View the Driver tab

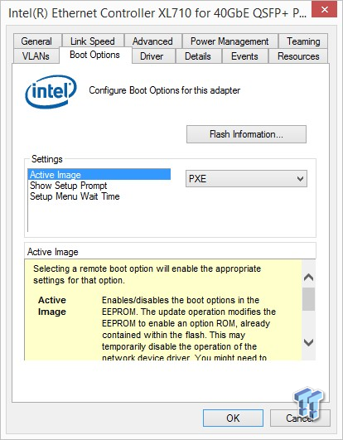[x=152, y=56]
